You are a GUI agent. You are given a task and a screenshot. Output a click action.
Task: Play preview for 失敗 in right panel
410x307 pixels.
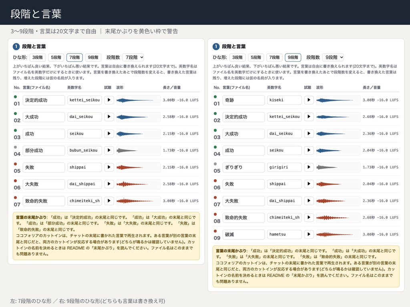309,184
